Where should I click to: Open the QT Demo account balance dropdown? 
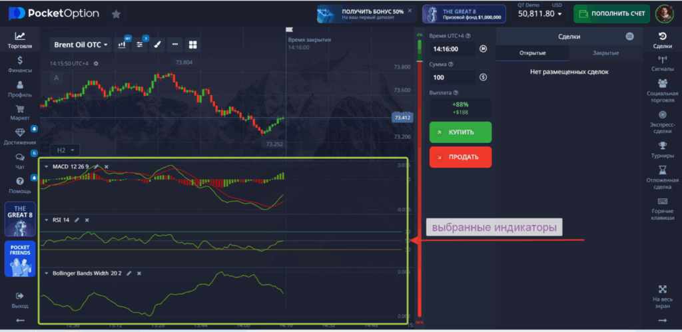click(540, 13)
